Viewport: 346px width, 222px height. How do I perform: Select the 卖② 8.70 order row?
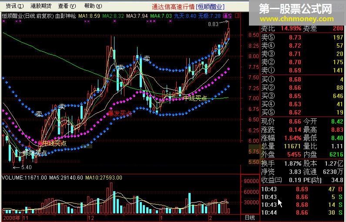click(x=302, y=62)
